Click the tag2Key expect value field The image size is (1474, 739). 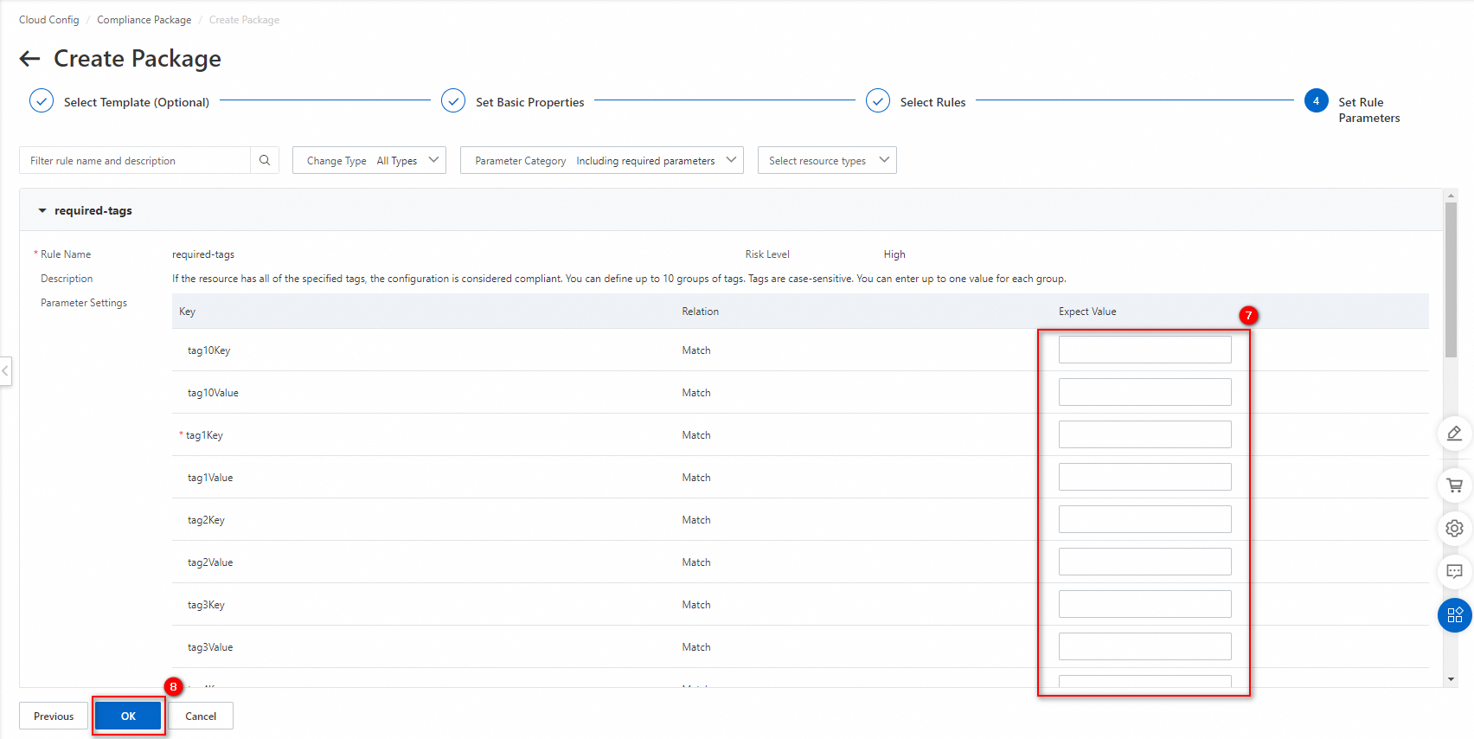click(x=1144, y=519)
